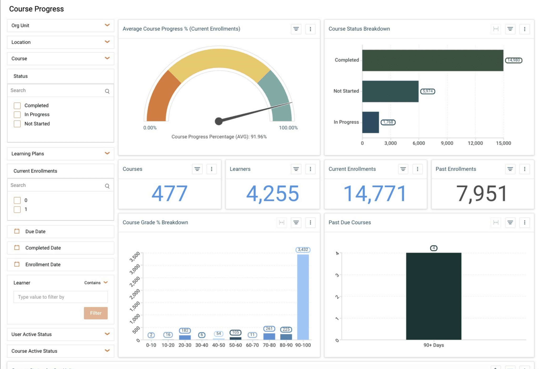Open filter icon on Course Status Breakdown

510,29
